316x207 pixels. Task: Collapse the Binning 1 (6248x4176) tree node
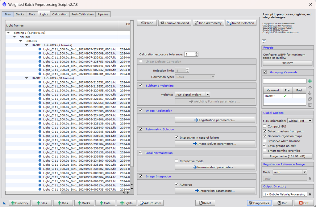point(8,33)
